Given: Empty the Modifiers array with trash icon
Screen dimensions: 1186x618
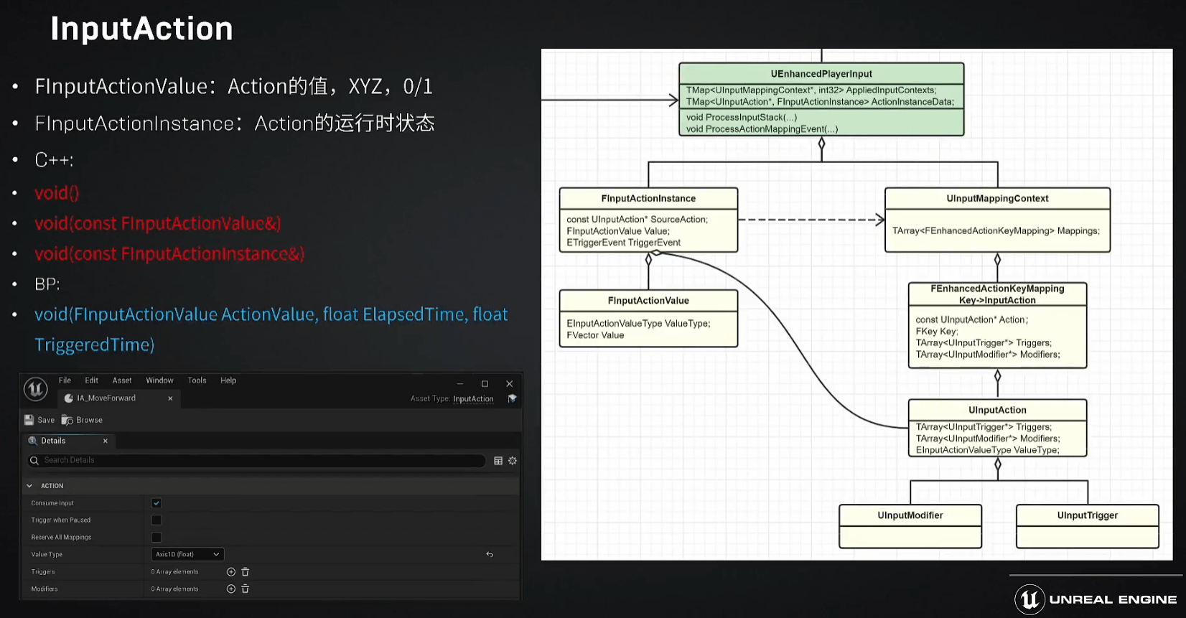Looking at the screenshot, I should pos(246,589).
